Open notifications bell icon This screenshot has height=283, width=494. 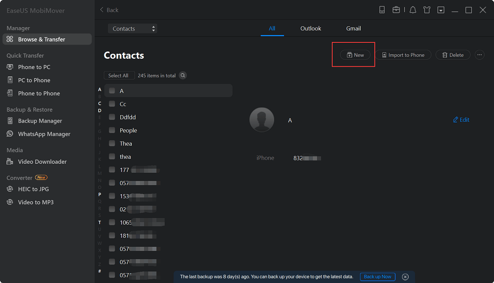[413, 10]
